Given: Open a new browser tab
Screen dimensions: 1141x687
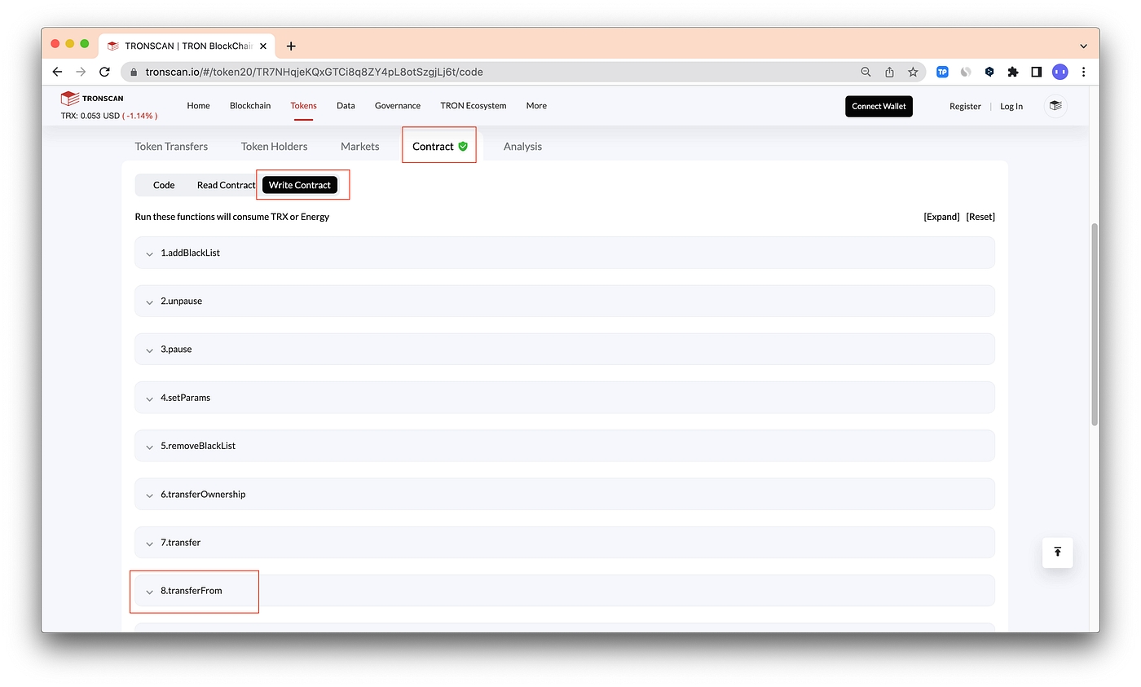Looking at the screenshot, I should (x=291, y=46).
